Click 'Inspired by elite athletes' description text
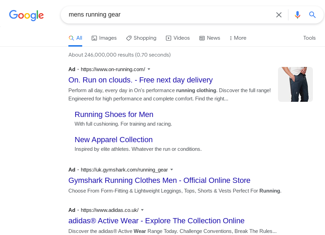 pyautogui.click(x=138, y=149)
